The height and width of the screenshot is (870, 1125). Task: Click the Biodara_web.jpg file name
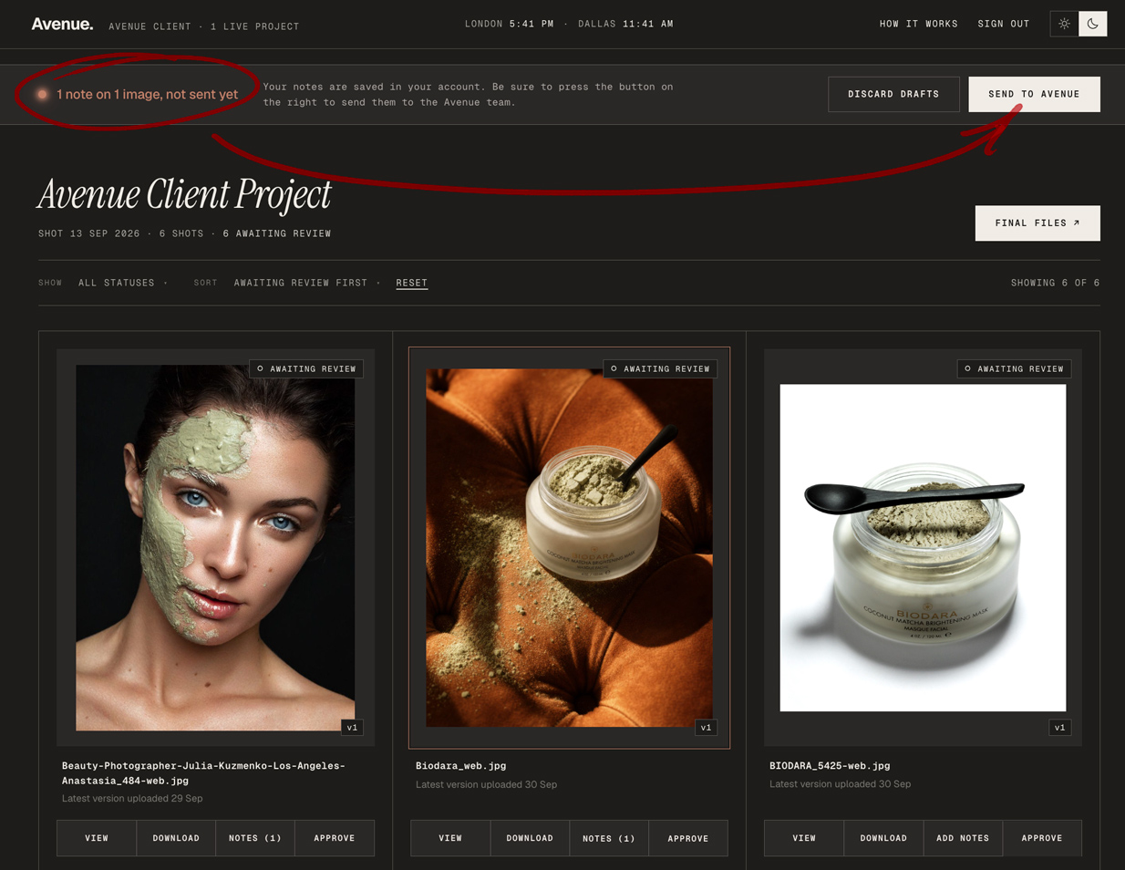pyautogui.click(x=460, y=766)
